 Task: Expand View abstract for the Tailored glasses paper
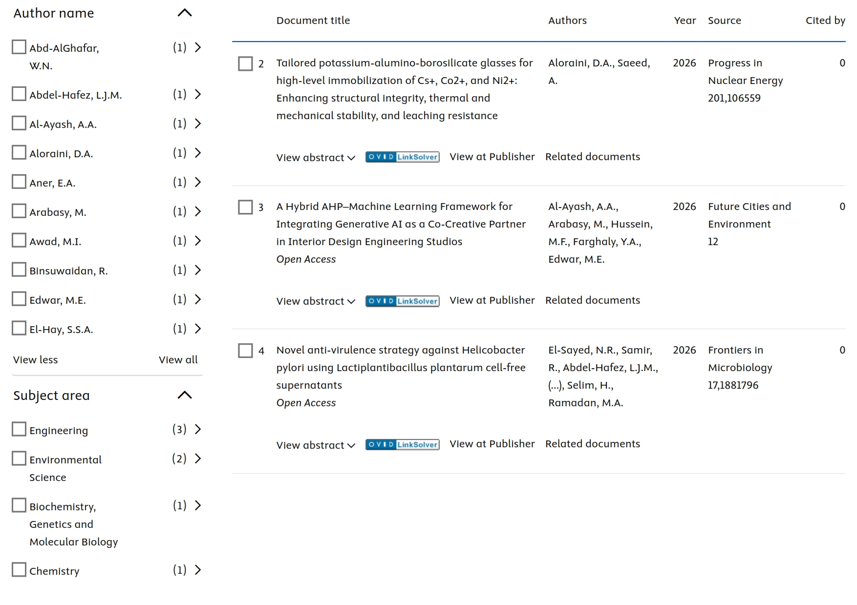click(x=316, y=158)
